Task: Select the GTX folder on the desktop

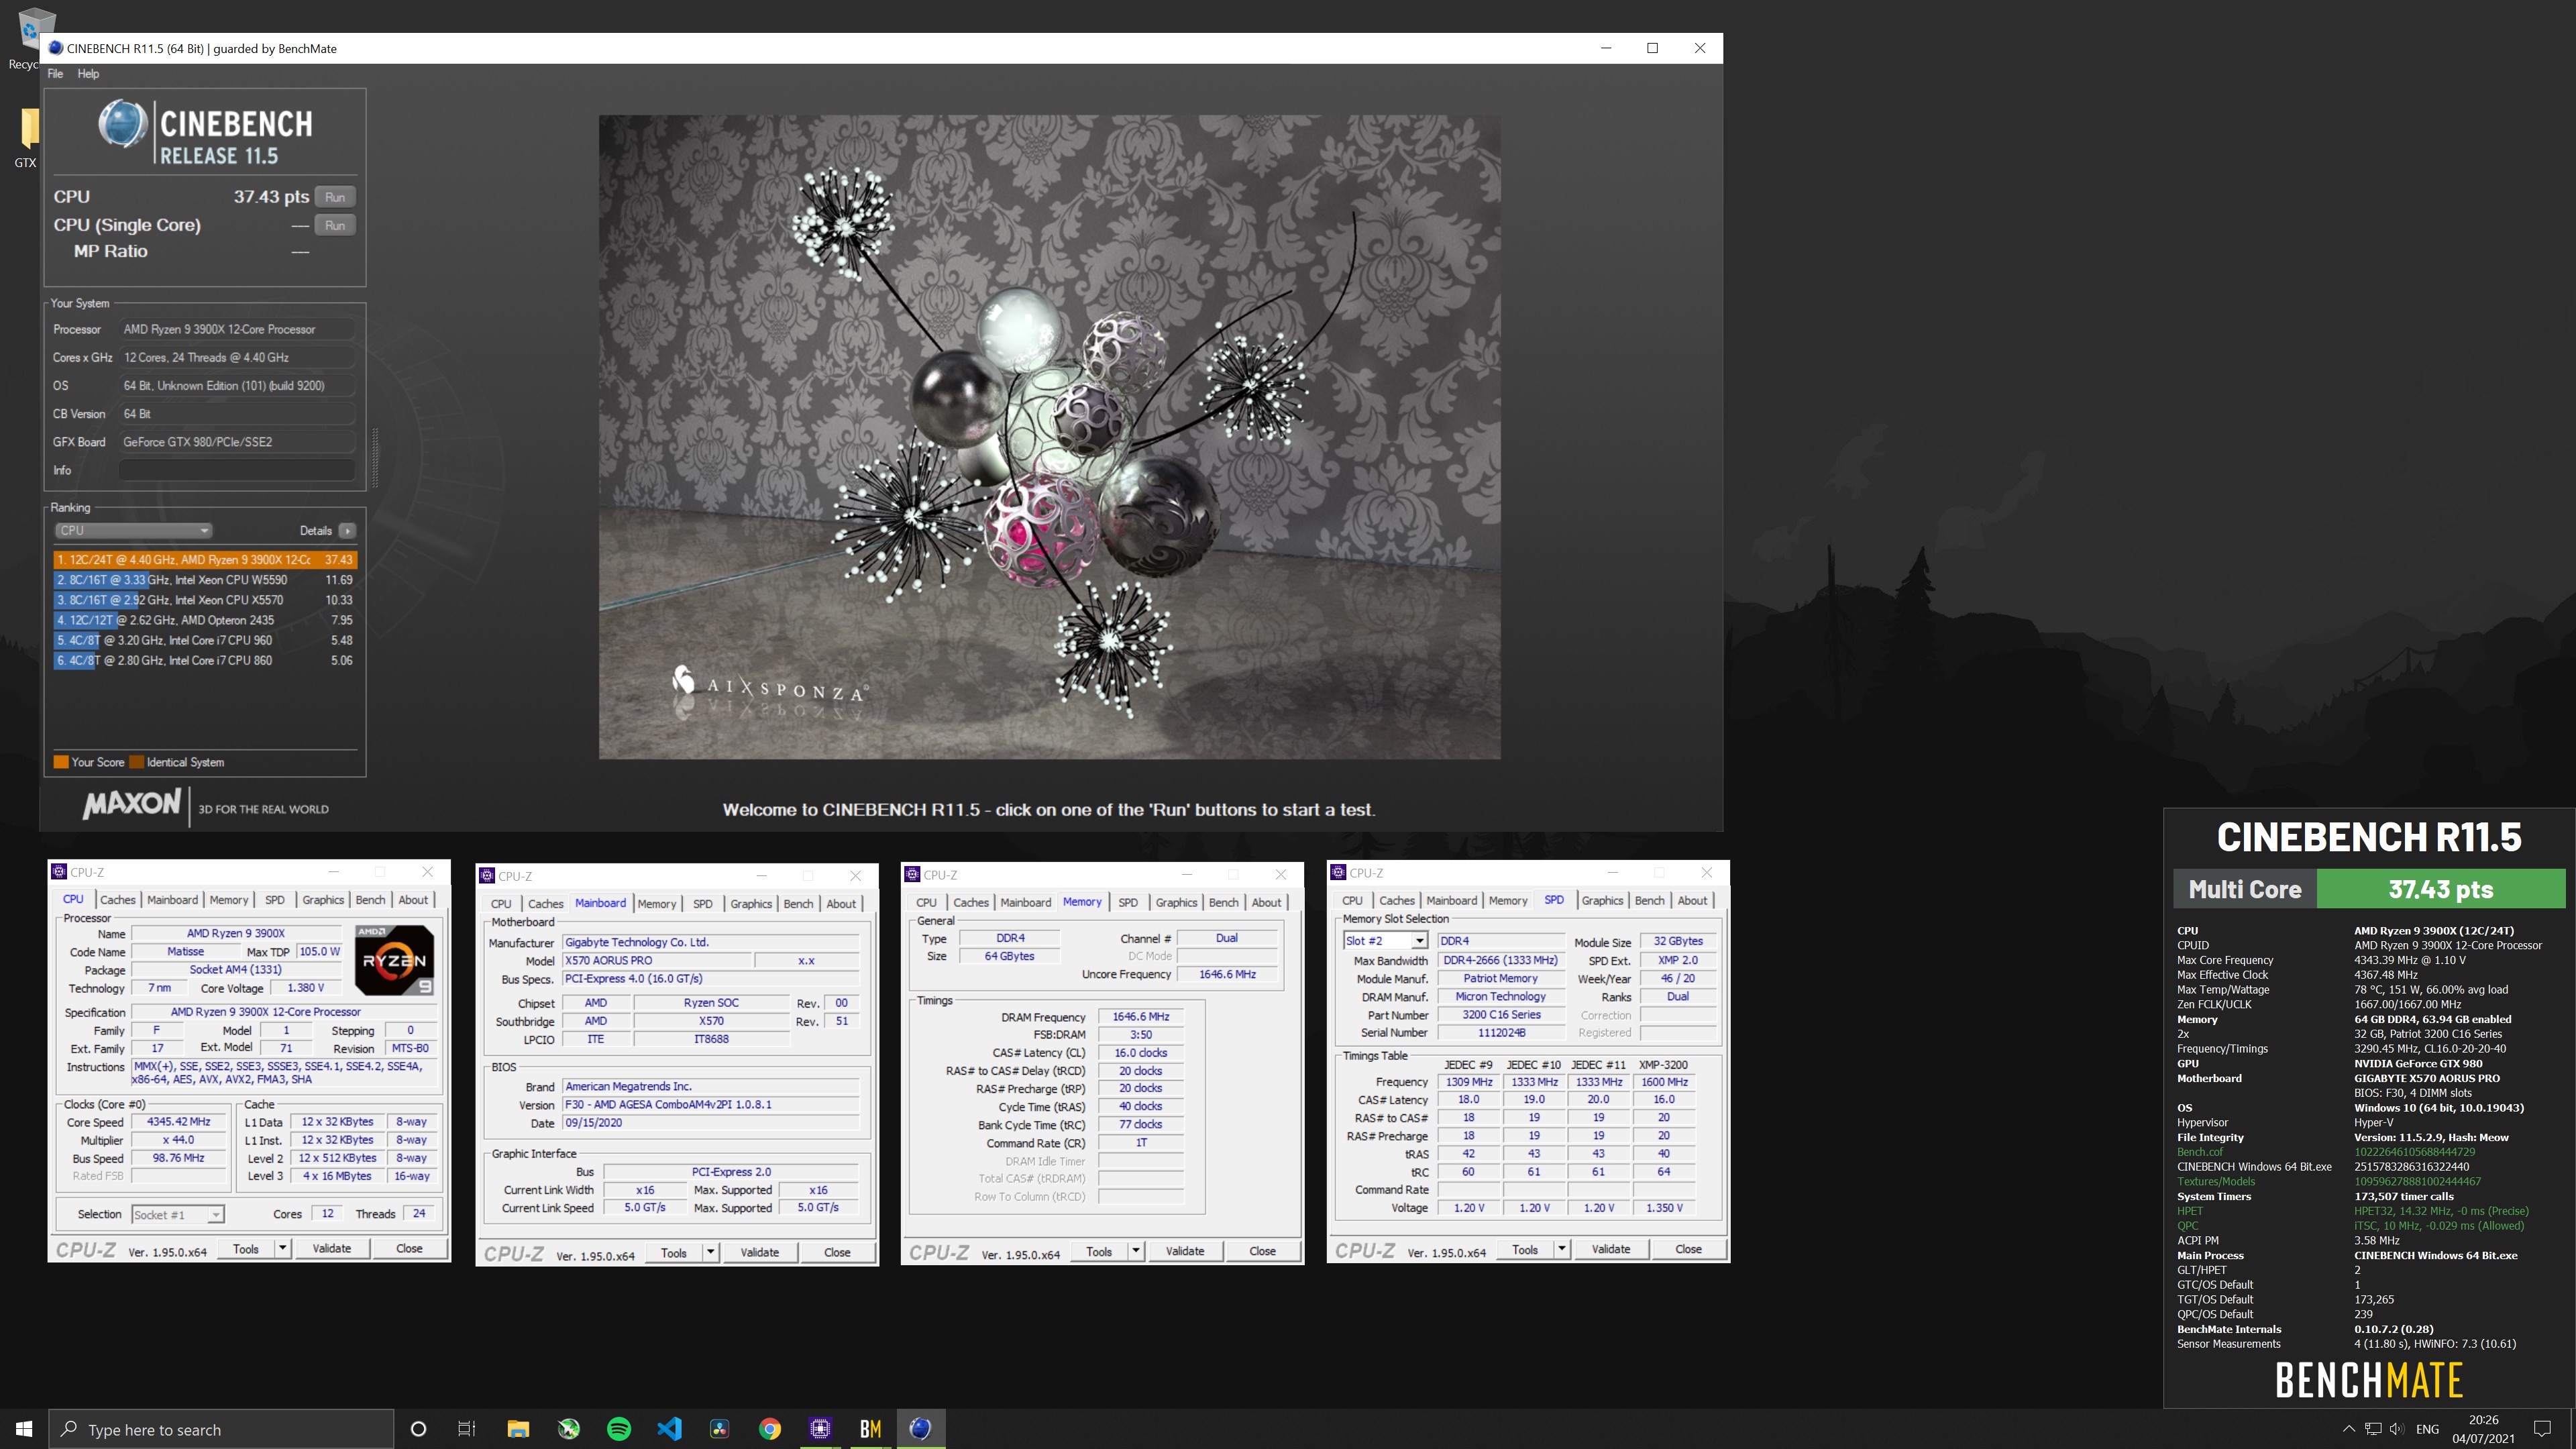Action: coord(27,137)
